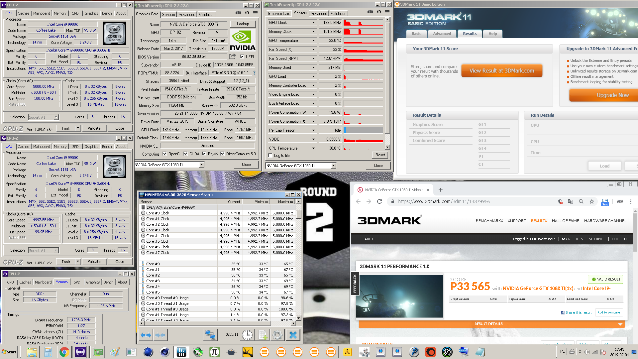Click GPU Clock red sensor graph
The height and width of the screenshot is (359, 638).
(x=363, y=23)
